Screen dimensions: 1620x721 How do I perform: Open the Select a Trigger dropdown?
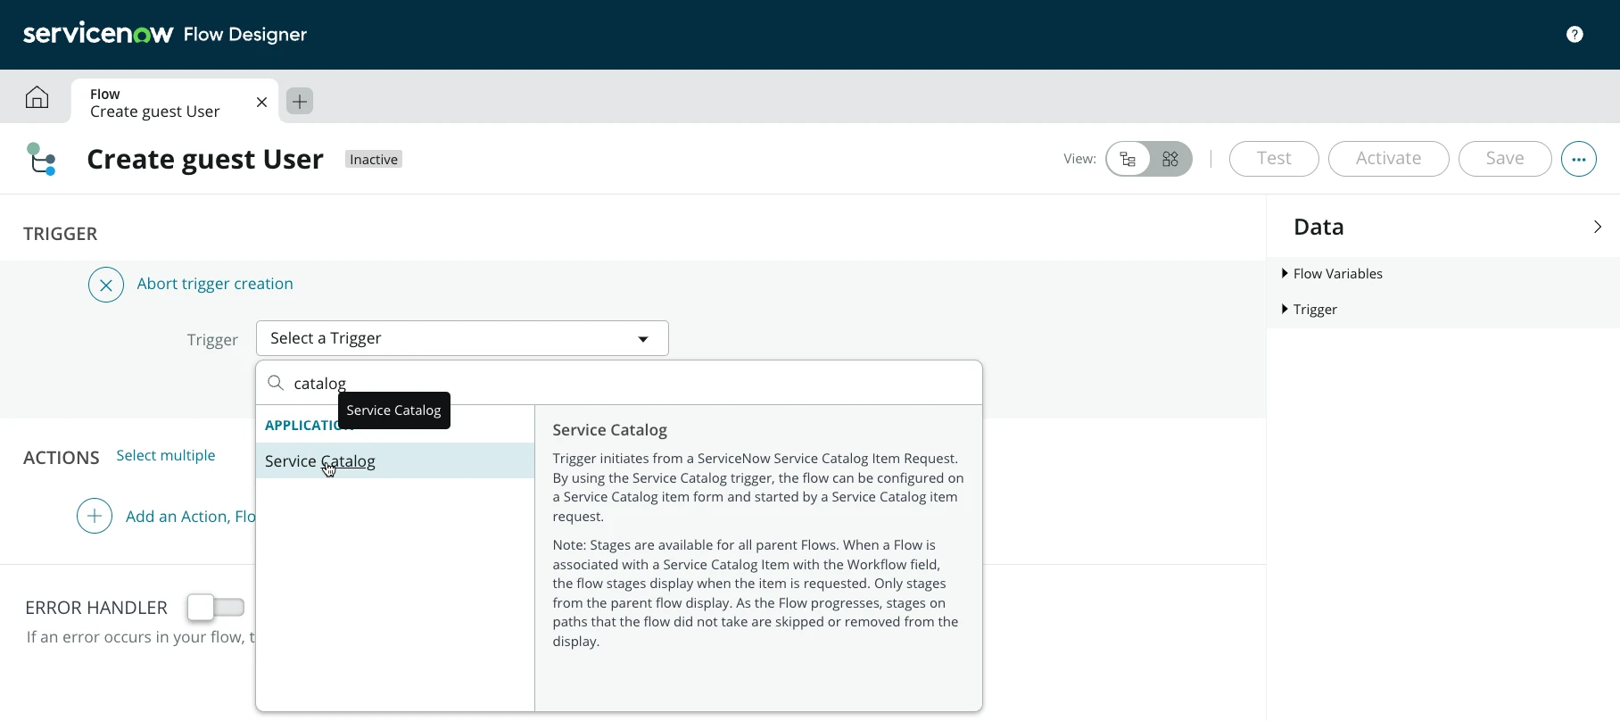coord(462,338)
